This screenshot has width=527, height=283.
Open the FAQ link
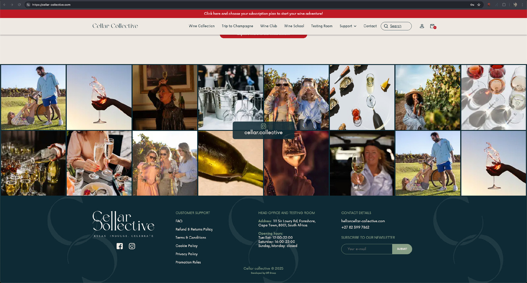[179, 221]
